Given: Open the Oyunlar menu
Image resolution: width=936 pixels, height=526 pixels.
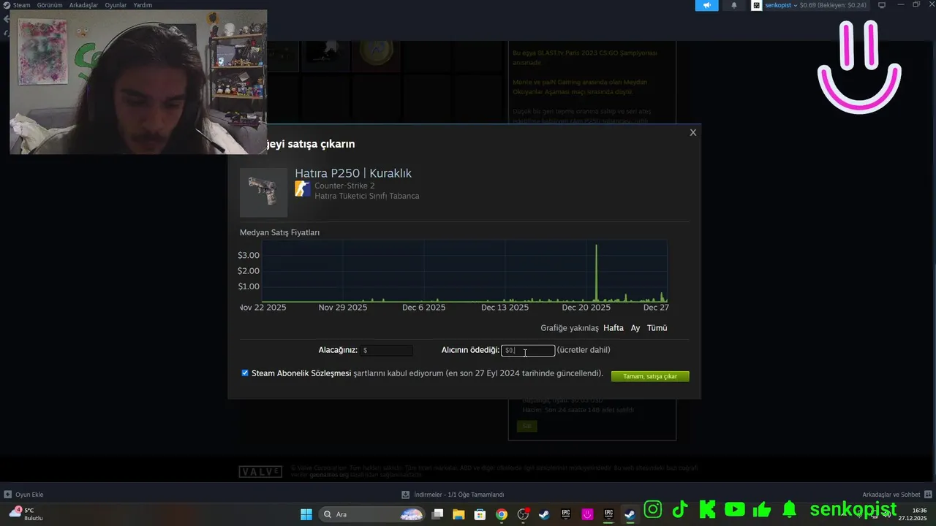Looking at the screenshot, I should 116,5.
